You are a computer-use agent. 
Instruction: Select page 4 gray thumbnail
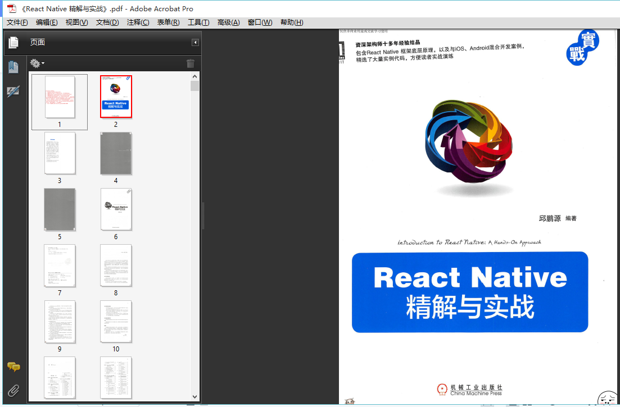pos(116,153)
